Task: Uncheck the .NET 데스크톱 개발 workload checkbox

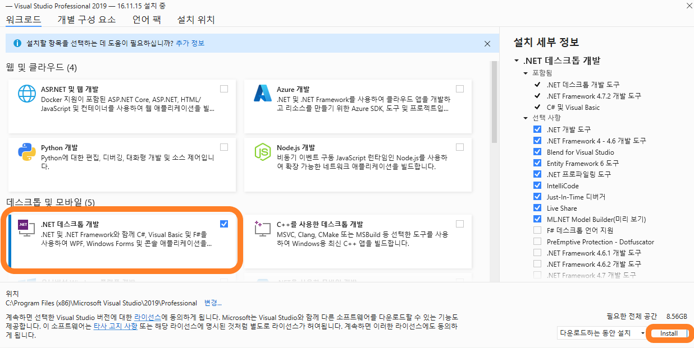Action: tap(225, 224)
